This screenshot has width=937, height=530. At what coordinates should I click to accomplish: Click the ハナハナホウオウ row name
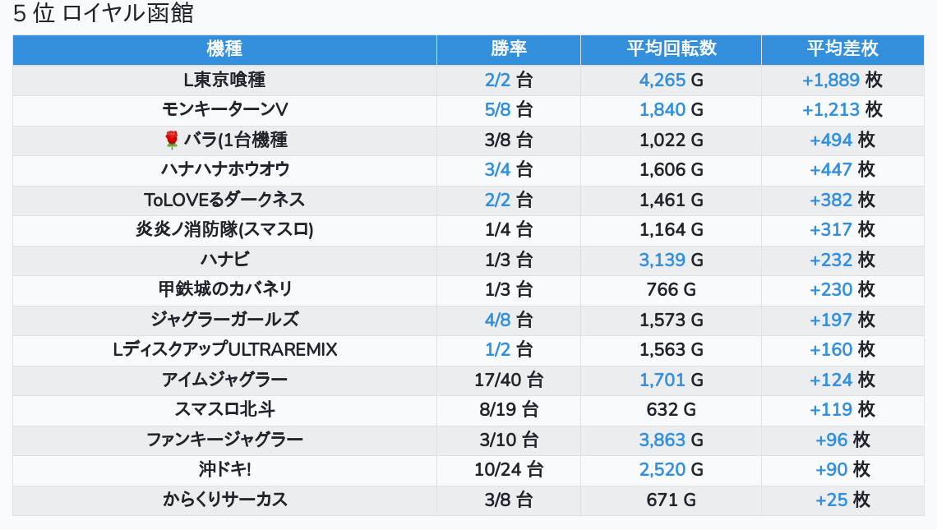[x=224, y=170]
